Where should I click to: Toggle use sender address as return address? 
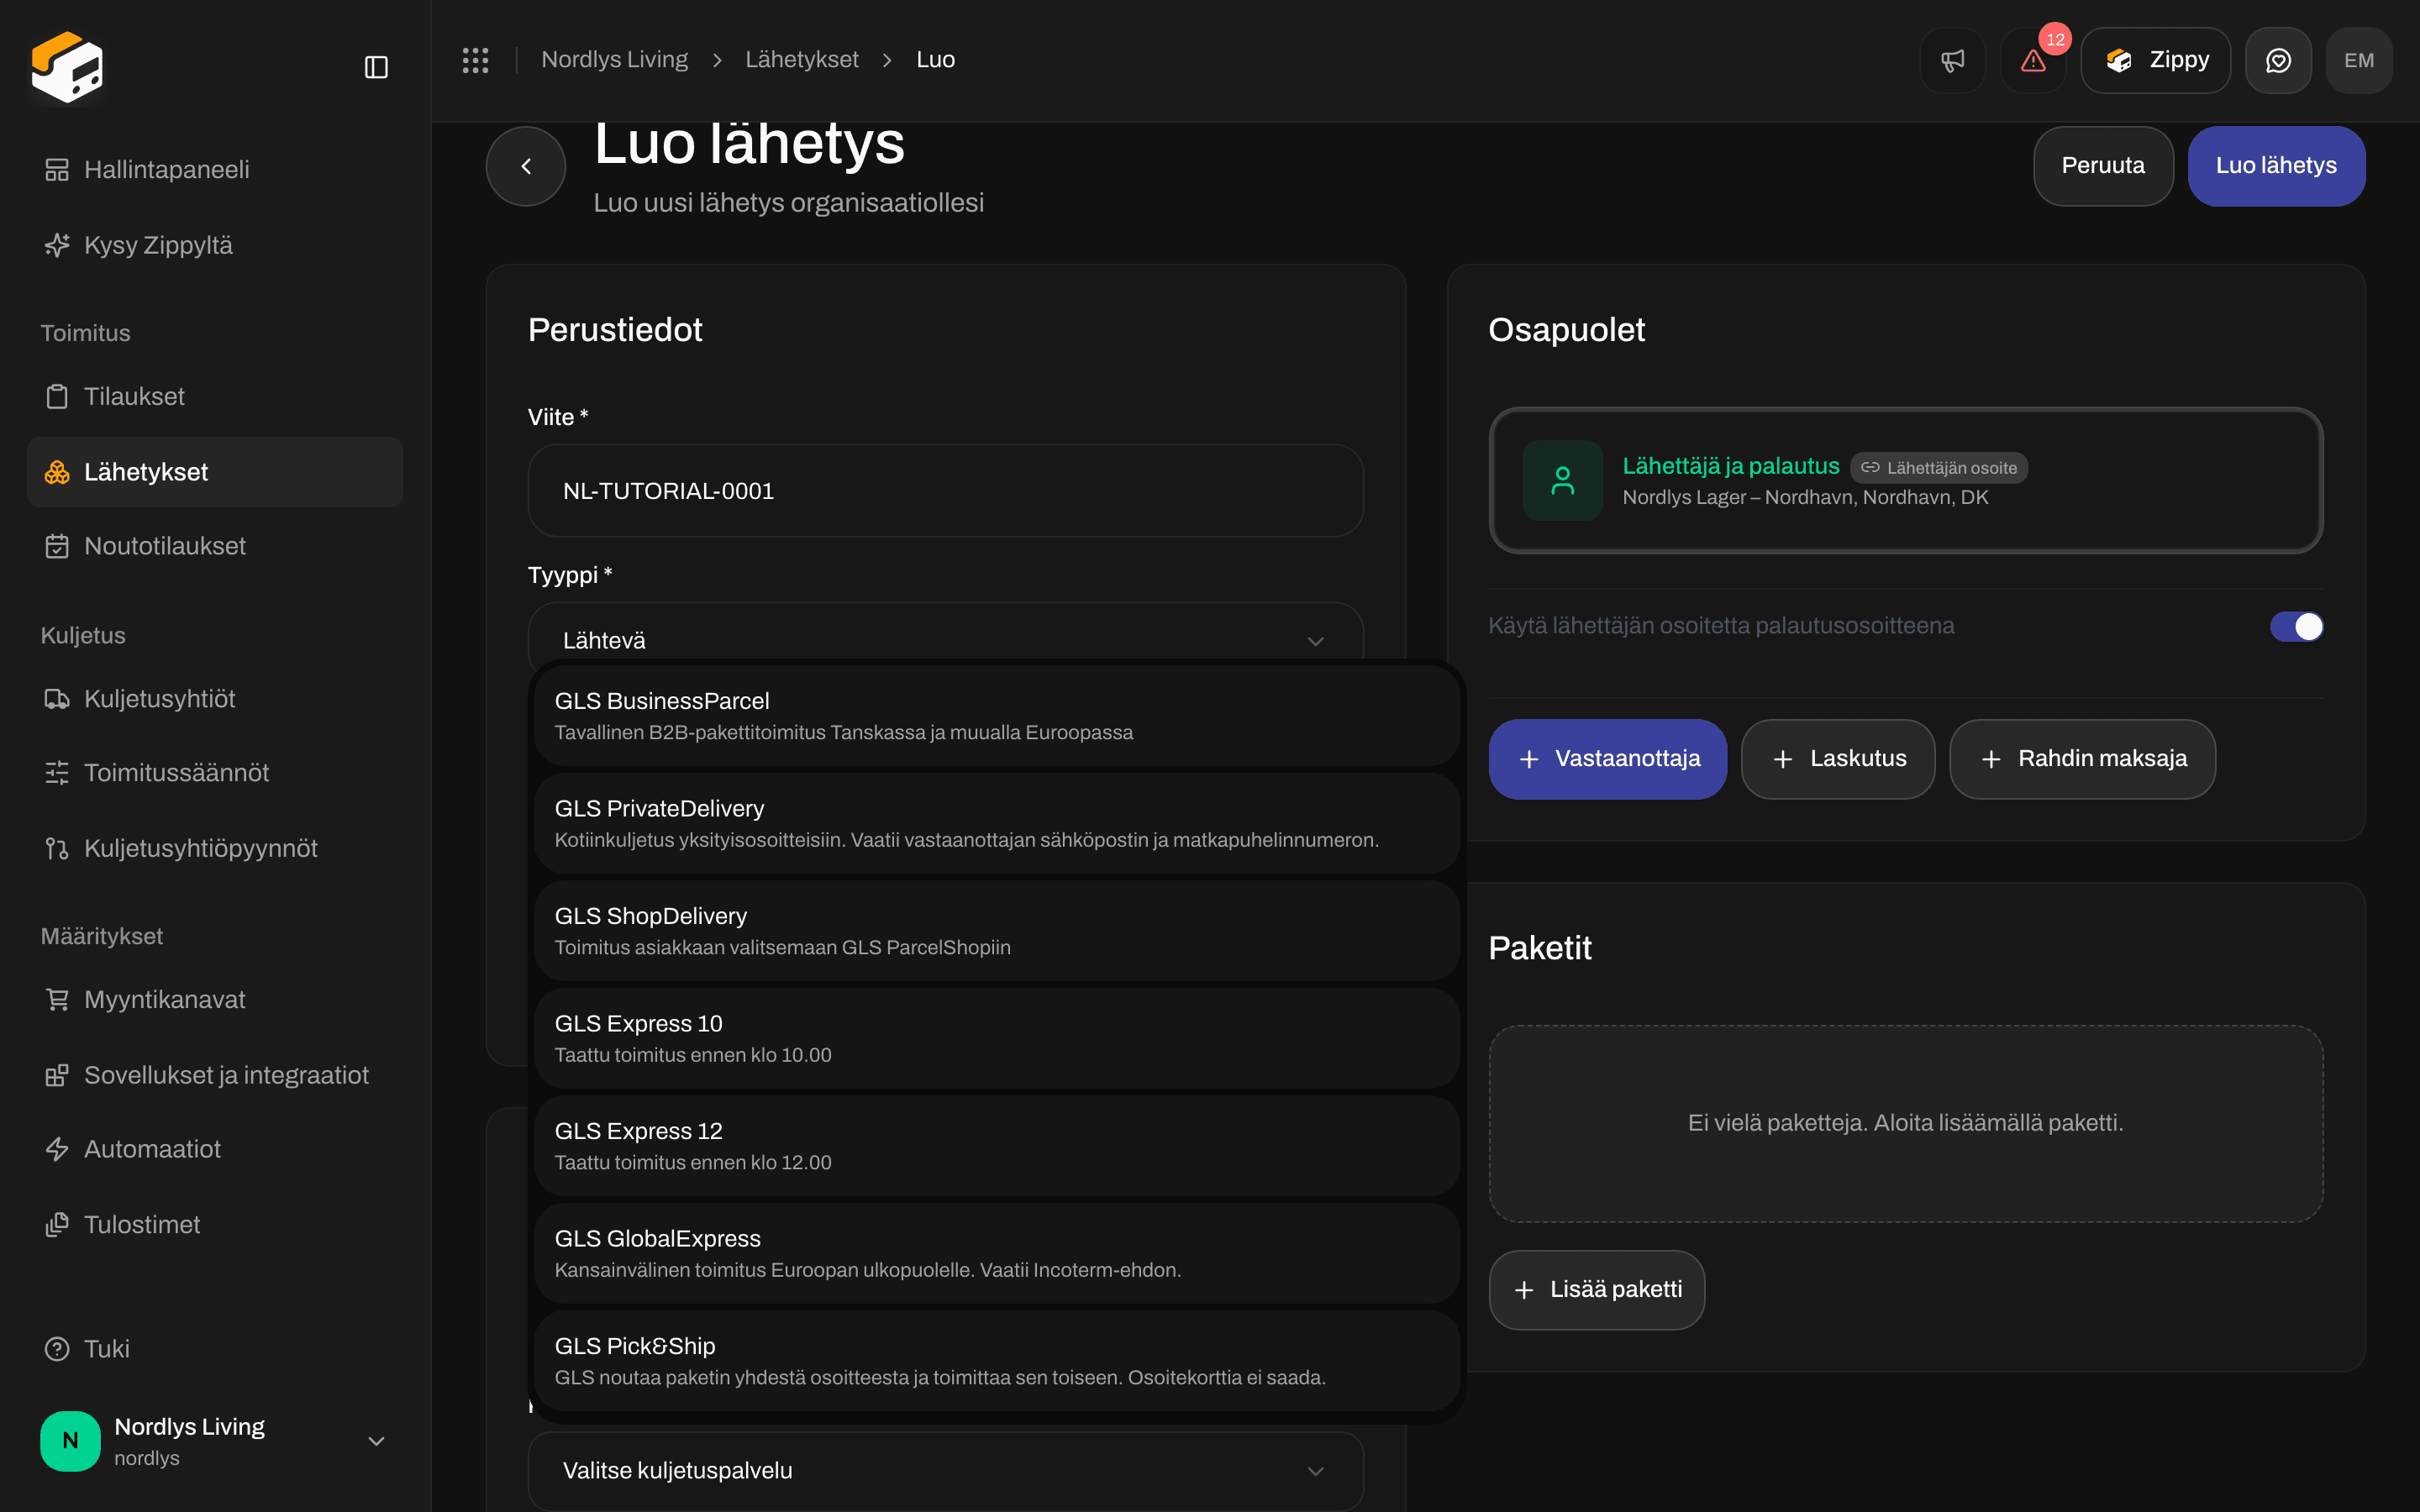coord(2296,626)
